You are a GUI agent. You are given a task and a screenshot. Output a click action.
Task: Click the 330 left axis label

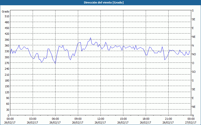point(7,51)
